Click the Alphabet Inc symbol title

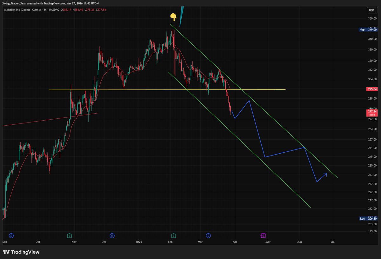(31, 10)
